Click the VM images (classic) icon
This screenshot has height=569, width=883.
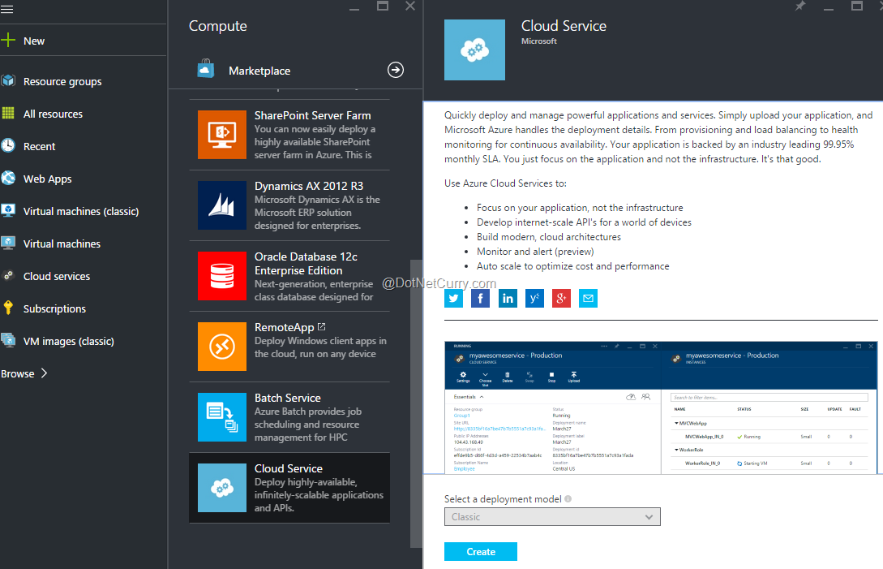point(8,341)
